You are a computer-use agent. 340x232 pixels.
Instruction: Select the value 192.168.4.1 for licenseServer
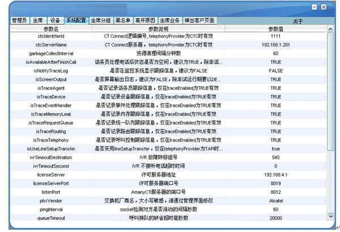(x=275, y=175)
